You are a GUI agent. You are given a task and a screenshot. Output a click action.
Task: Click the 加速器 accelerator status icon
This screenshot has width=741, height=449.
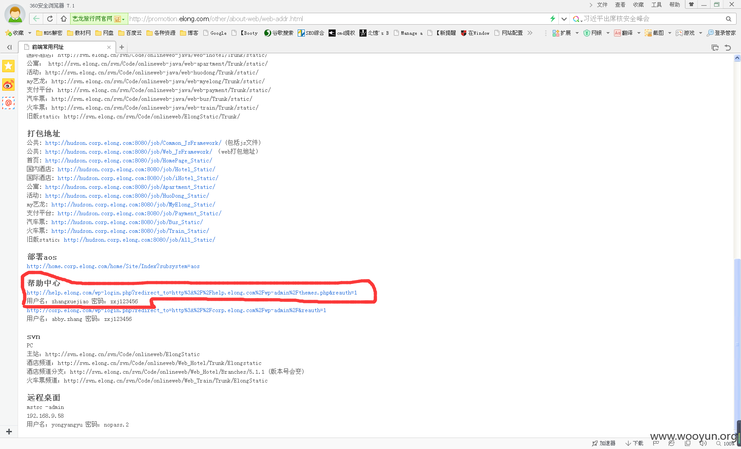click(x=603, y=443)
